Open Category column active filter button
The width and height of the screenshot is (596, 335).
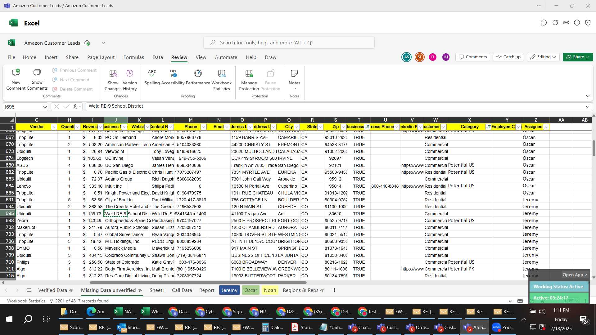488,127
